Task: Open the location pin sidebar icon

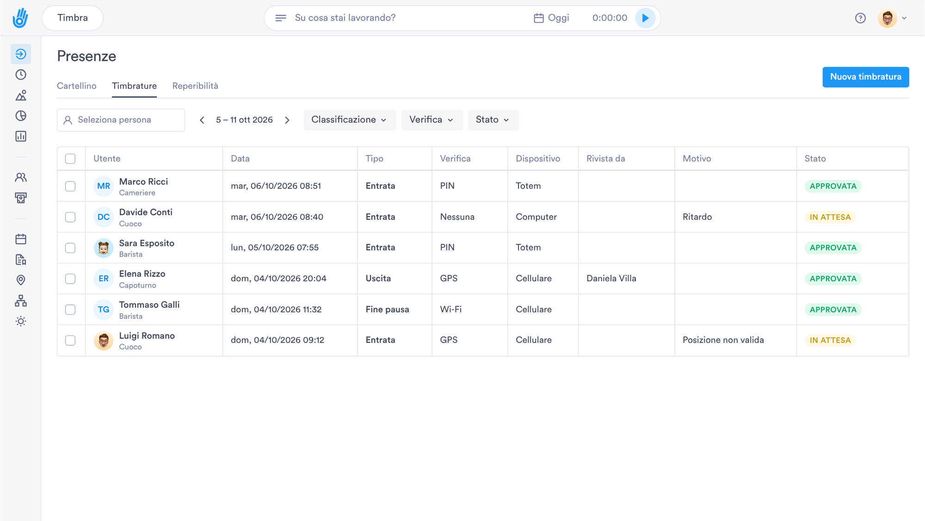Action: pos(21,280)
